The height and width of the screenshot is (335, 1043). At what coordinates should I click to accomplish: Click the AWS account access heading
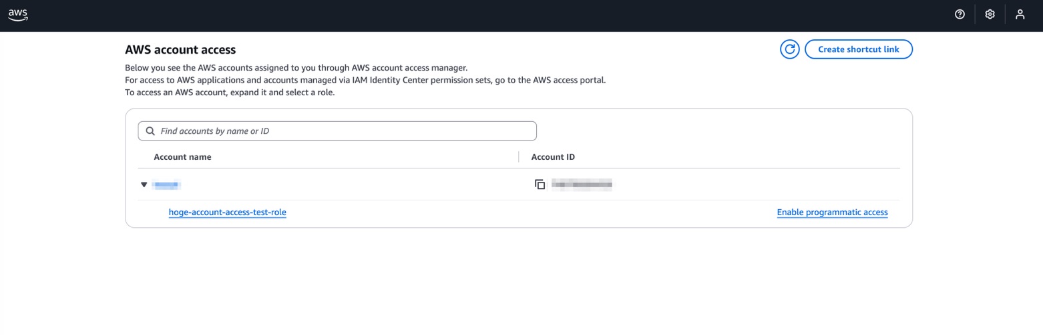(x=180, y=50)
